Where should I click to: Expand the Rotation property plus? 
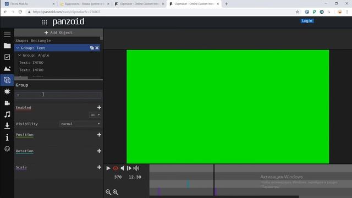99,151
